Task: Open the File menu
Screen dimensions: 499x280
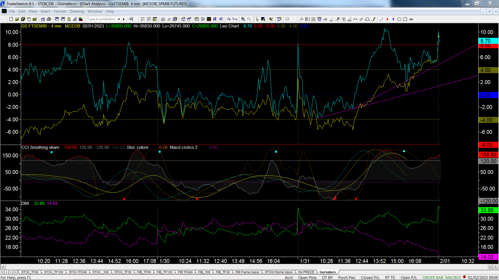Action: (12, 11)
